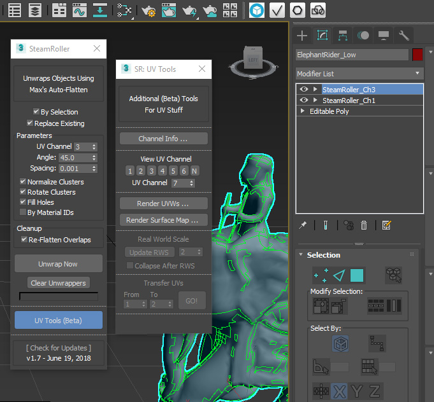Open the Utilities panel wrench tab

pos(404,36)
